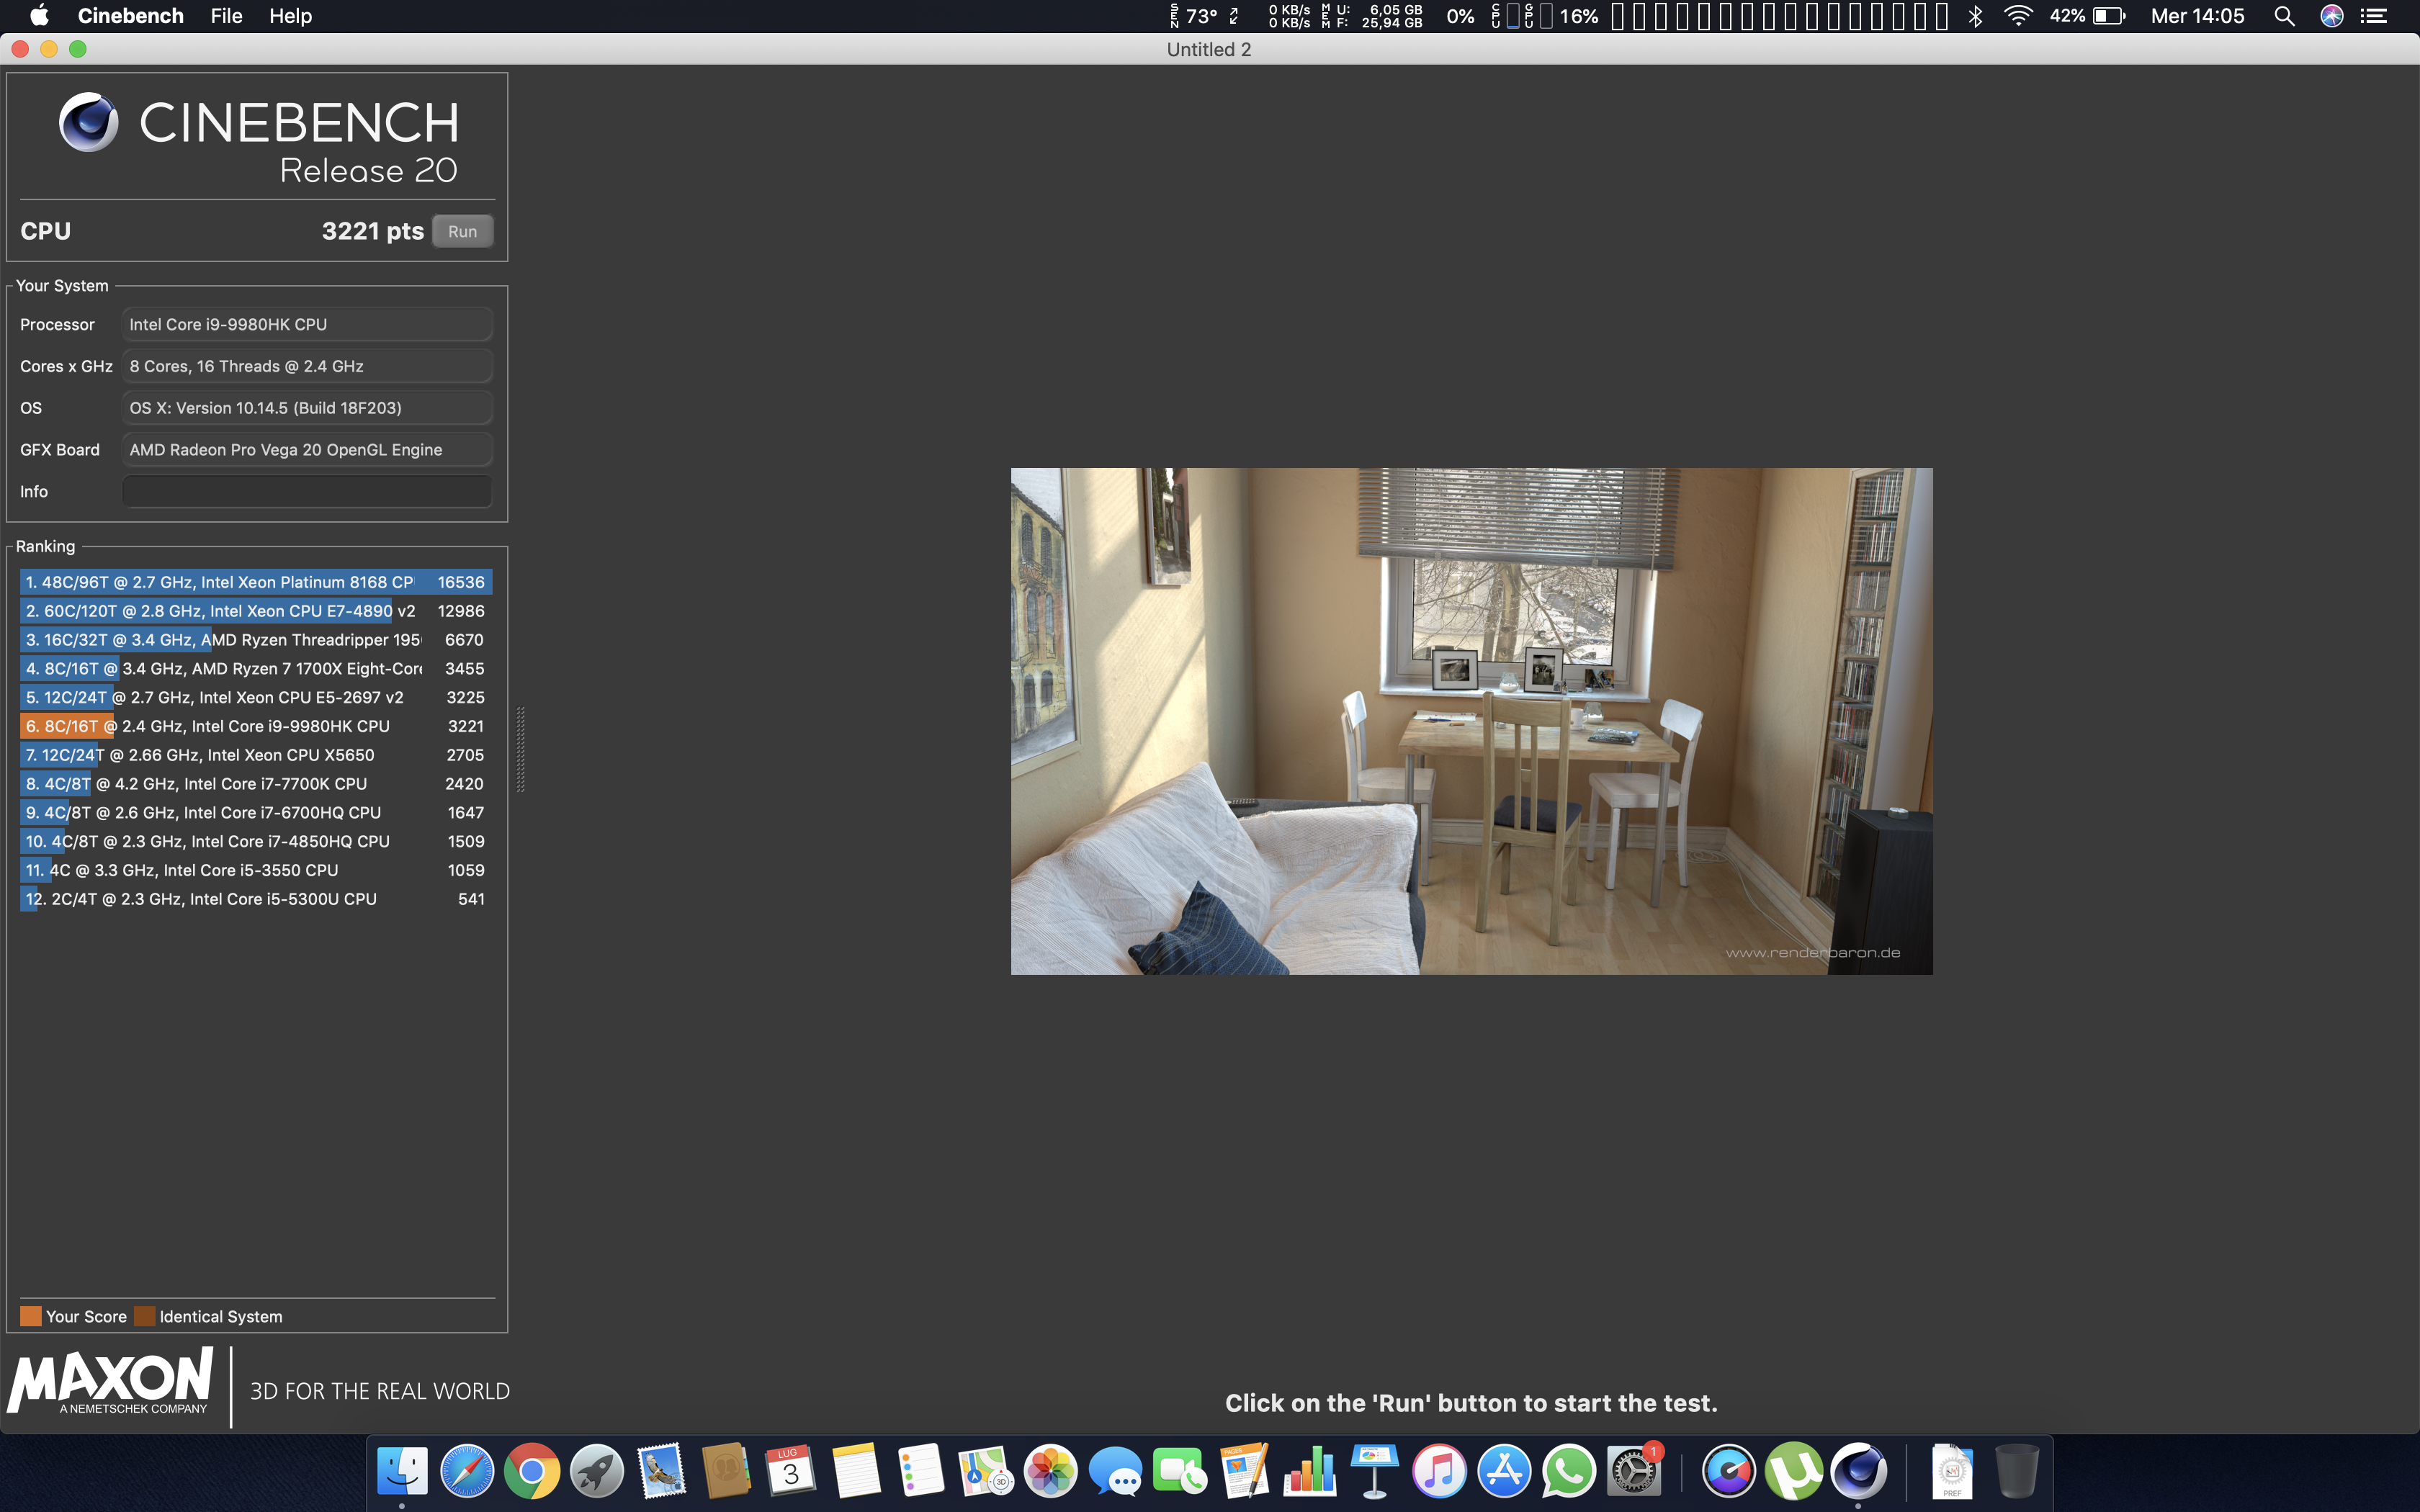Open Trash in the Dock

click(x=2017, y=1471)
